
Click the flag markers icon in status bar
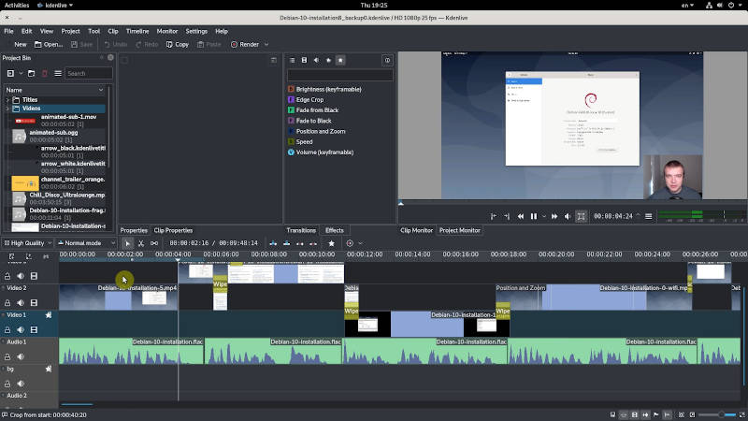(x=656, y=414)
